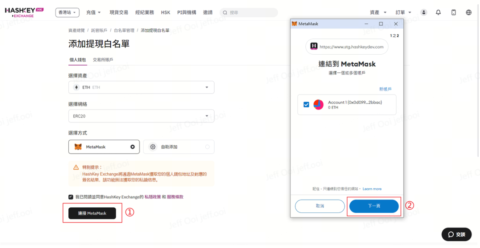Click the 連結到 MetaMask heading
The image size is (480, 248).
(x=347, y=64)
